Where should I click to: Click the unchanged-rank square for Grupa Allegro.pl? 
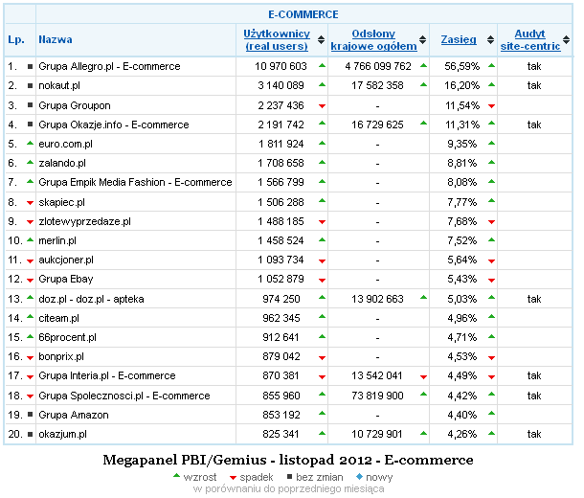click(31, 67)
